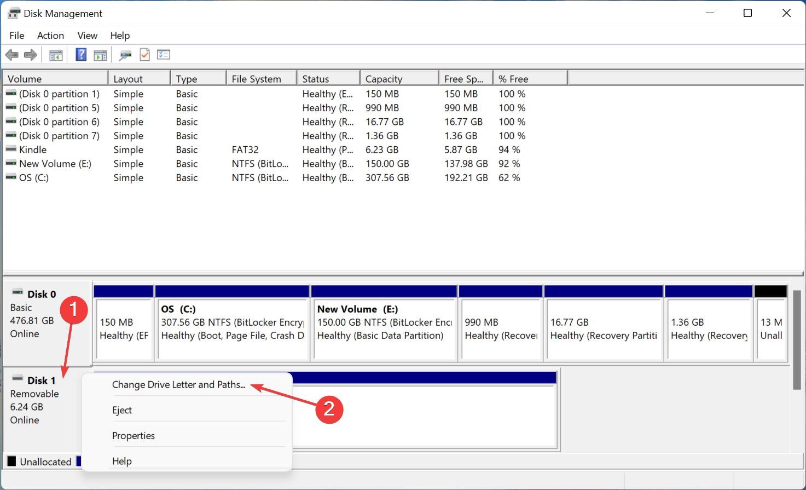Click the Back arrow toolbar icon
806x490 pixels.
click(x=11, y=55)
